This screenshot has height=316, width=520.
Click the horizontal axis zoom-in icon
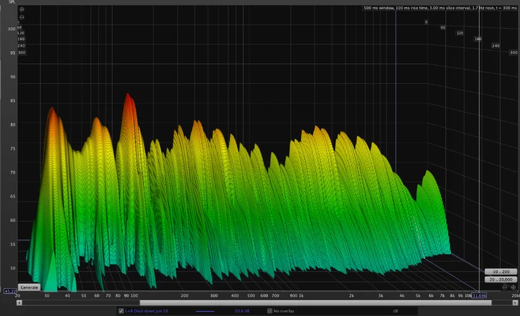pos(512,287)
